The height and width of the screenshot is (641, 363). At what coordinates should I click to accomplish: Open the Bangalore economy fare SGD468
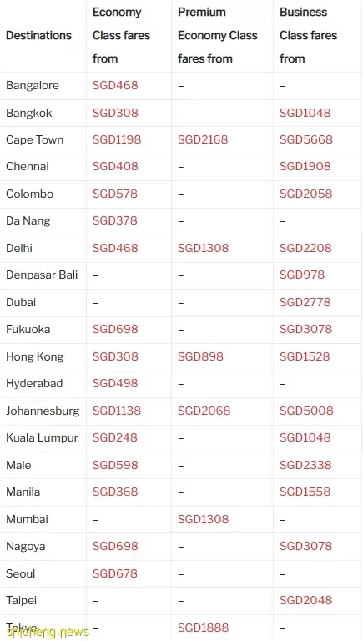115,85
